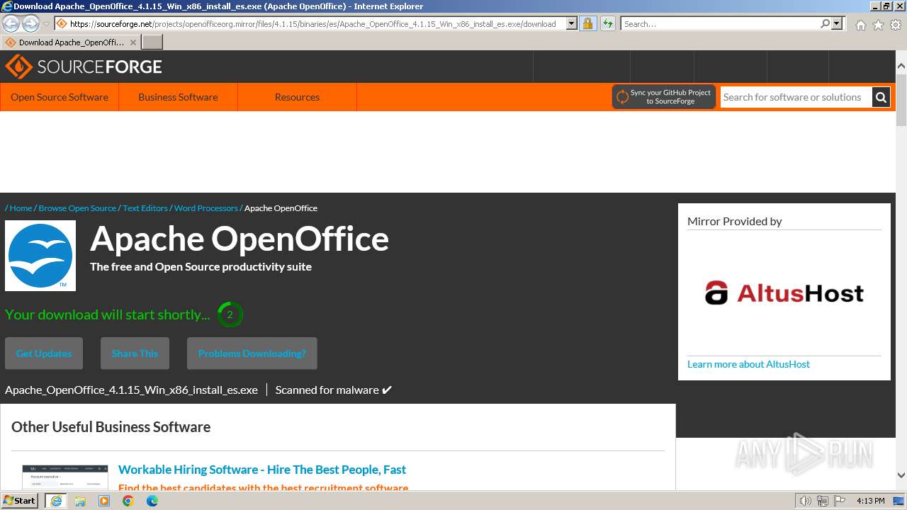Click Sync your GitHub Project button
The width and height of the screenshot is (907, 510).
(x=664, y=97)
